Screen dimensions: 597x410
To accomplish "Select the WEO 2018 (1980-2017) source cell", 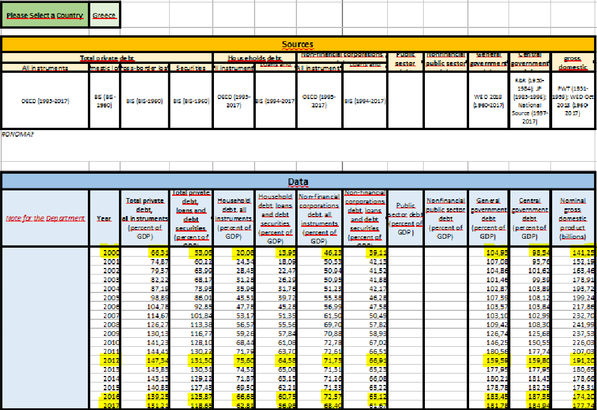I will pos(488,101).
